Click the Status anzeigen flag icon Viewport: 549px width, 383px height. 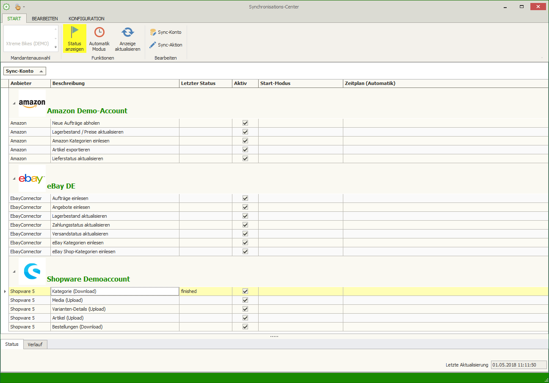click(74, 33)
